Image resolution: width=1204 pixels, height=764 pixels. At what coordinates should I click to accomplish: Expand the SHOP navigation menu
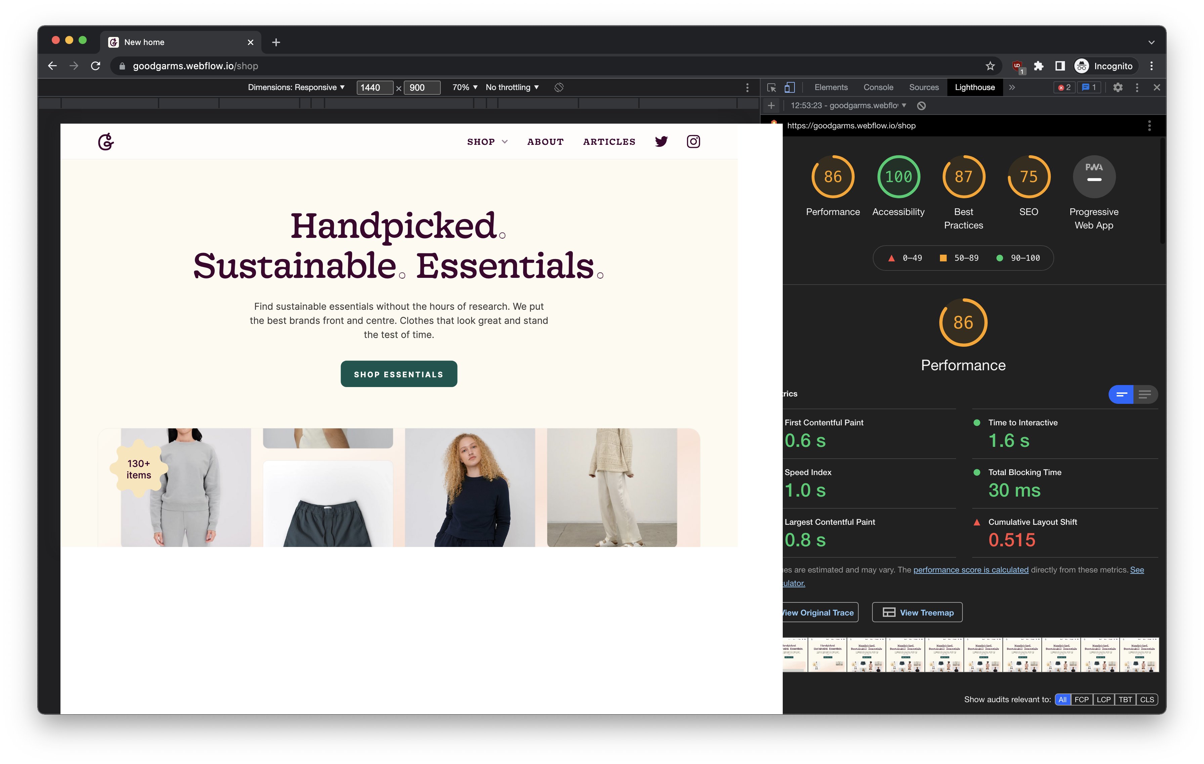click(487, 141)
